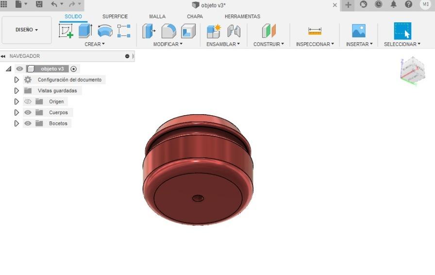Toggle visibility of Bocetos folder

pos(28,123)
